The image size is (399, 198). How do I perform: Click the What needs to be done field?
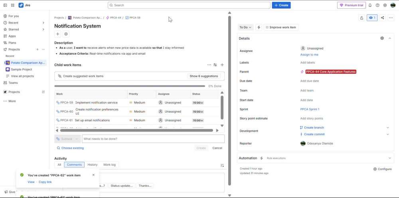coord(153,139)
